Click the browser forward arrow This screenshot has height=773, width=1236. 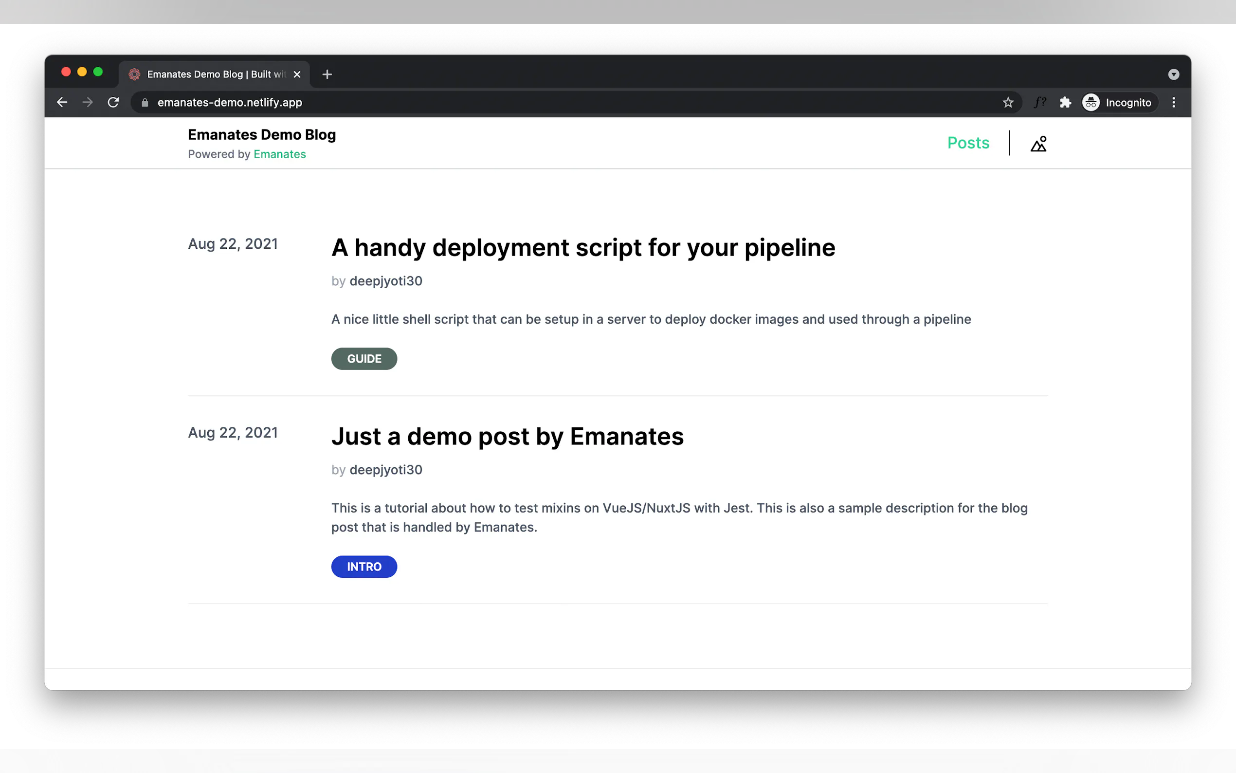coord(88,102)
